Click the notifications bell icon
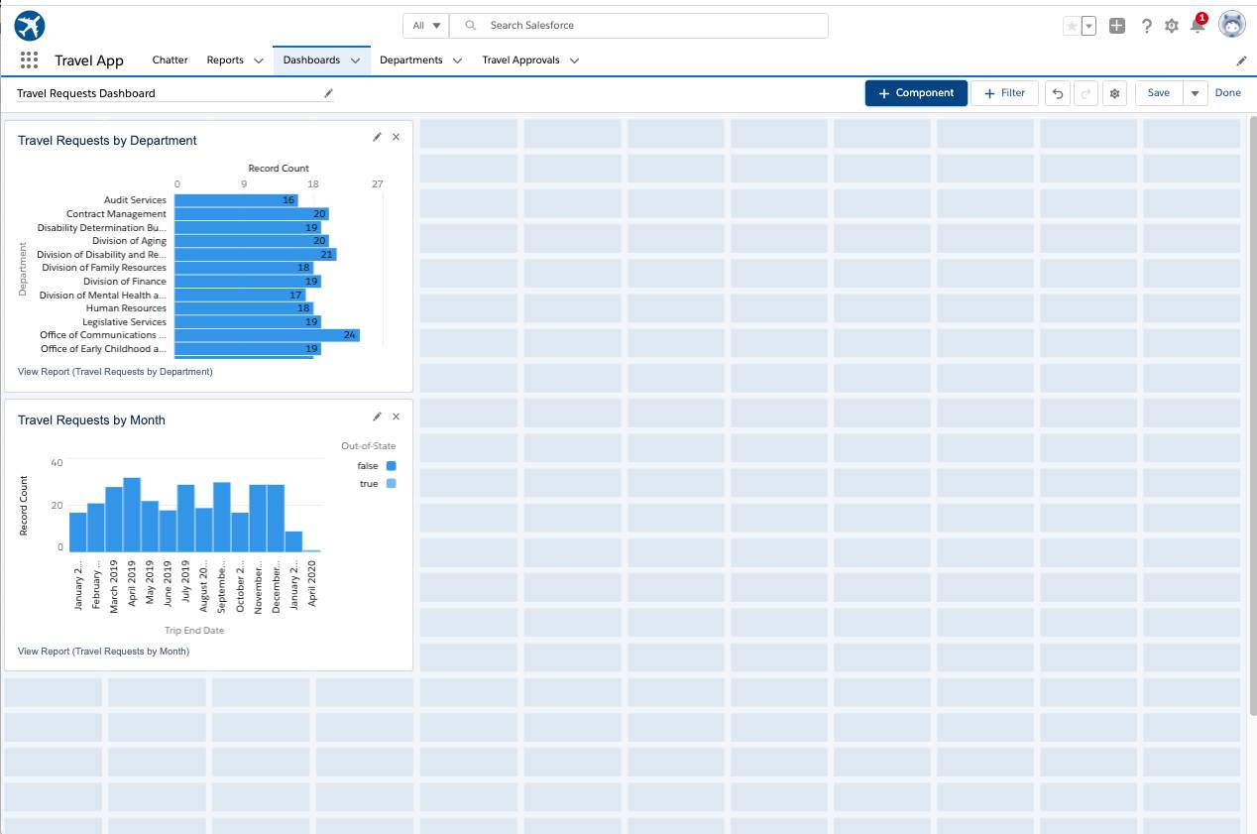The image size is (1257, 834). (1198, 27)
